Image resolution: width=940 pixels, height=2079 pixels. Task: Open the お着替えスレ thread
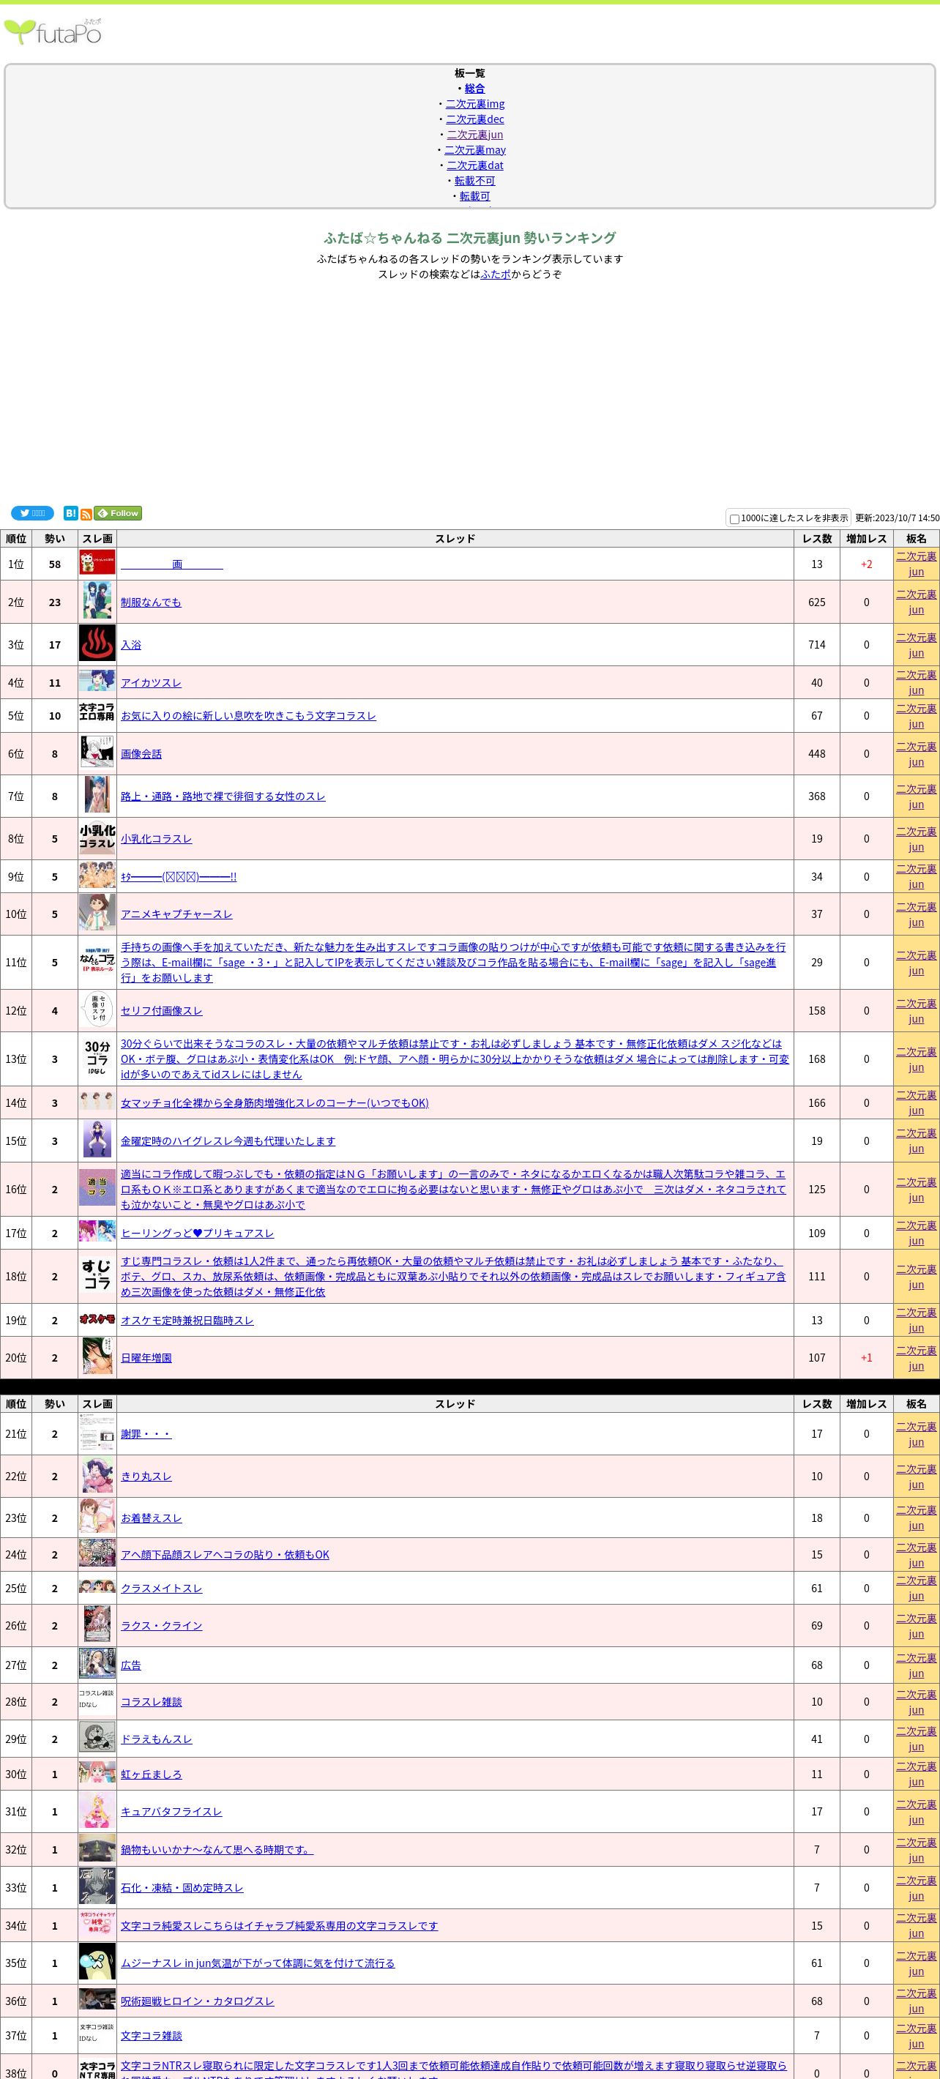151,1518
